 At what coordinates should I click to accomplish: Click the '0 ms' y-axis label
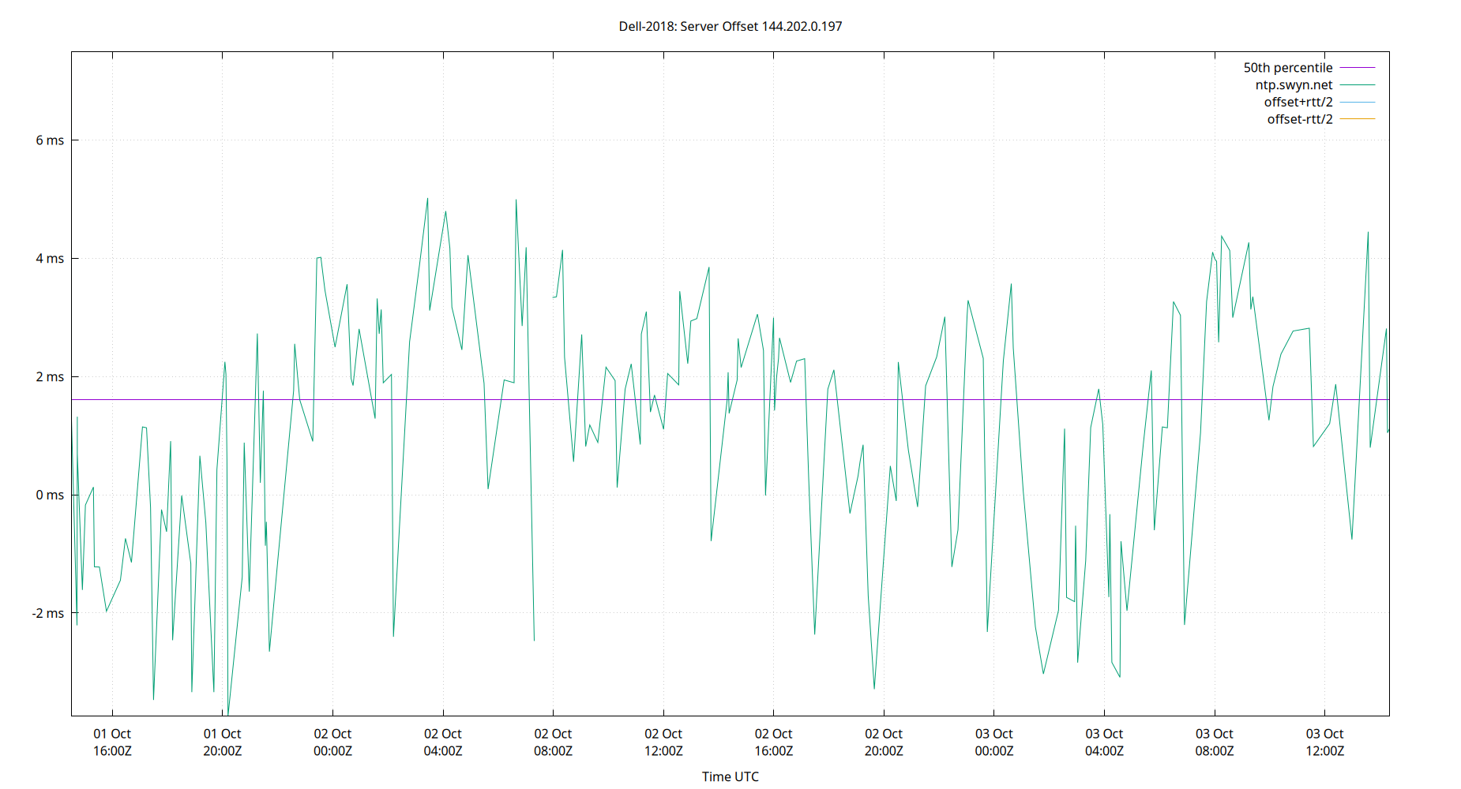tap(50, 495)
